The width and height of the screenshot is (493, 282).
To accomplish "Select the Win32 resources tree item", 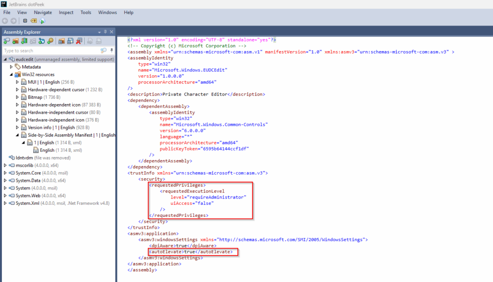I will pos(38,74).
